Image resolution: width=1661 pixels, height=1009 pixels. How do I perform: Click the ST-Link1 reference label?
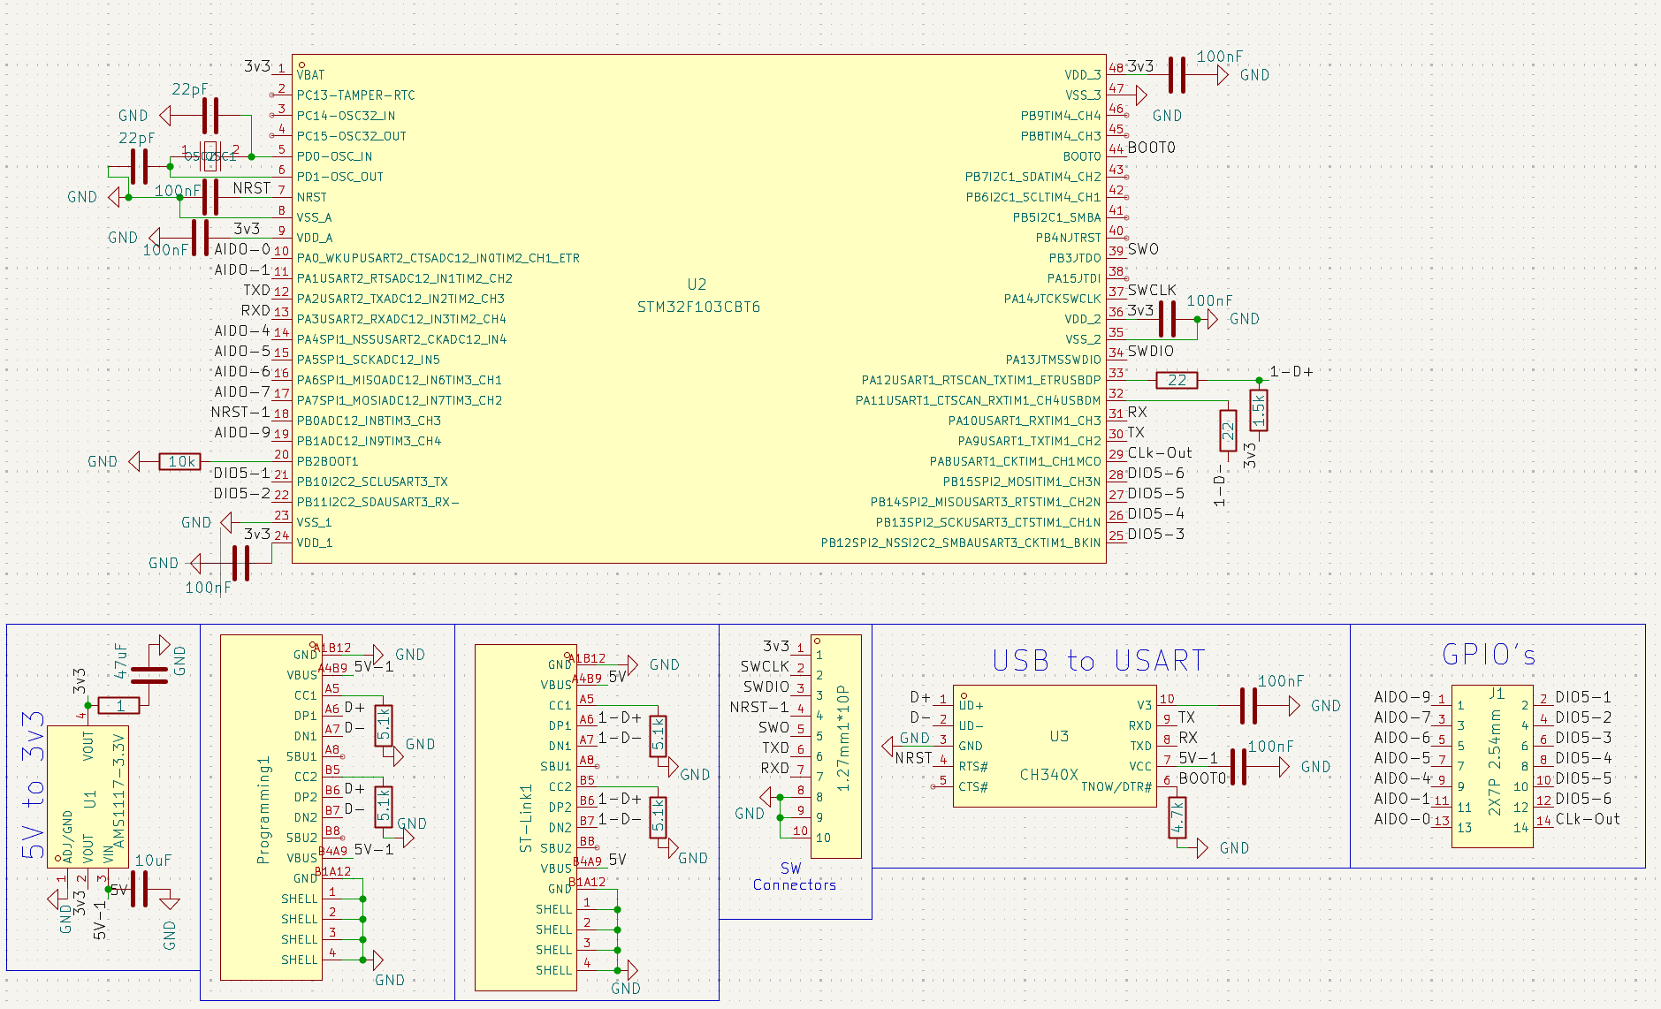pos(526,818)
